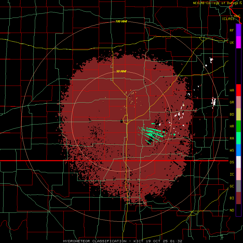Viewport: 243px width, 243px height.
Task: Click the BD yellow-olive legend swatch
Action: pos(238,114)
